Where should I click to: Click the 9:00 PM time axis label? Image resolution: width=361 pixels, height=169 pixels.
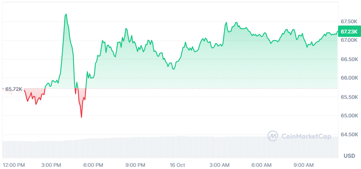[136, 165]
